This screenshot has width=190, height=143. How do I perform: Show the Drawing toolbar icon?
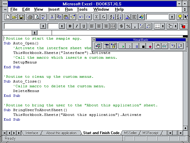click(141, 17)
